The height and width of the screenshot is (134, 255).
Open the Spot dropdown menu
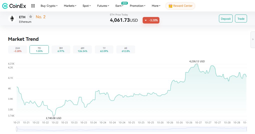pos(87,6)
